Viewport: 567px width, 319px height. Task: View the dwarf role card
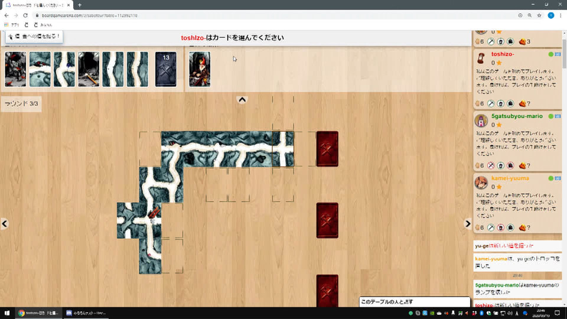tap(200, 69)
